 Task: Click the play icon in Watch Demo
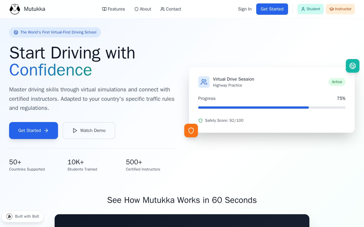75,131
